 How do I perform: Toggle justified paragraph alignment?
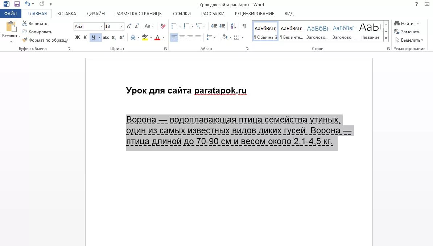point(198,37)
